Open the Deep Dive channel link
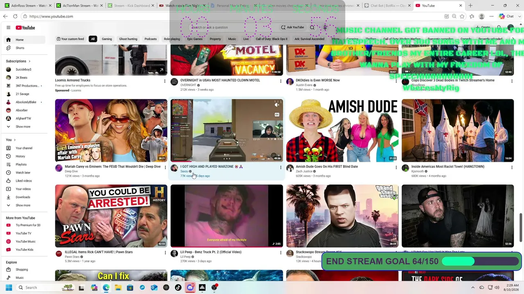The height and width of the screenshot is (294, 524). pyautogui.click(x=71, y=171)
